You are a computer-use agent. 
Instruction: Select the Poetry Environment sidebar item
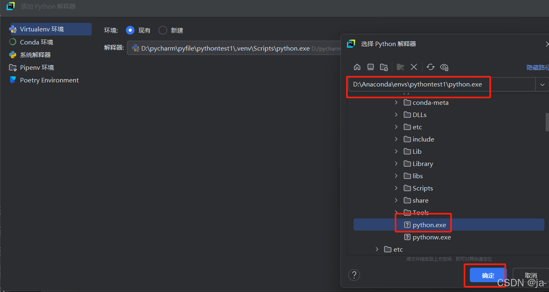click(50, 80)
